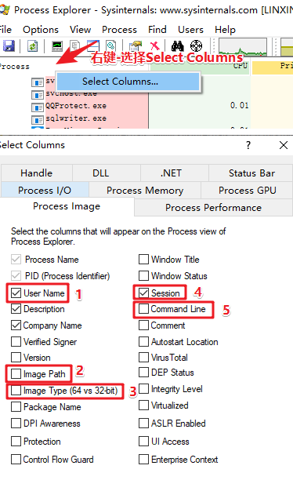Screen dimensions: 293x480
Task: Open the Users menu
Action: (190, 30)
